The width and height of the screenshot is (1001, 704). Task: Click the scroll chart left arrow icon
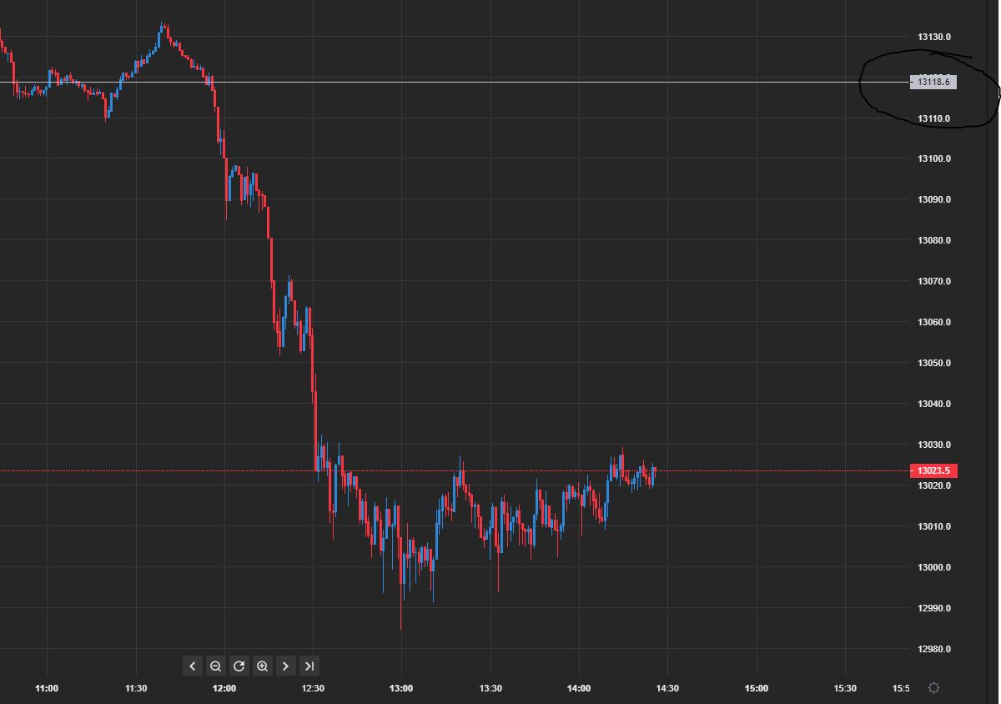tap(193, 666)
